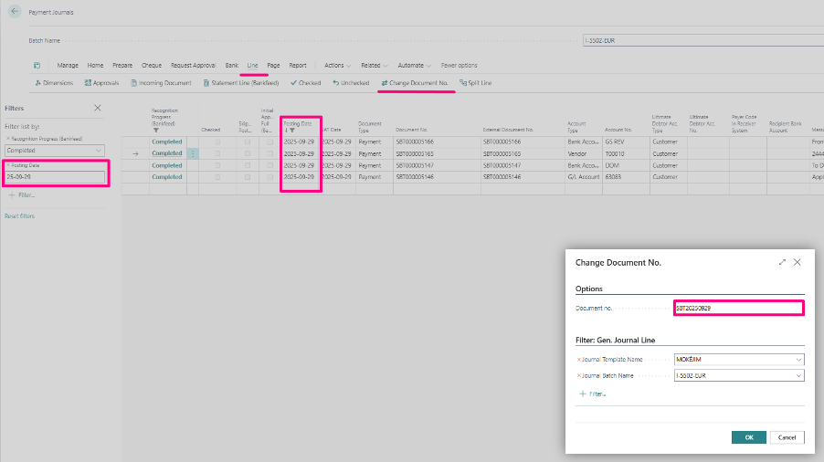This screenshot has width=824, height=462.
Task: Open the Report menu
Action: [298, 66]
